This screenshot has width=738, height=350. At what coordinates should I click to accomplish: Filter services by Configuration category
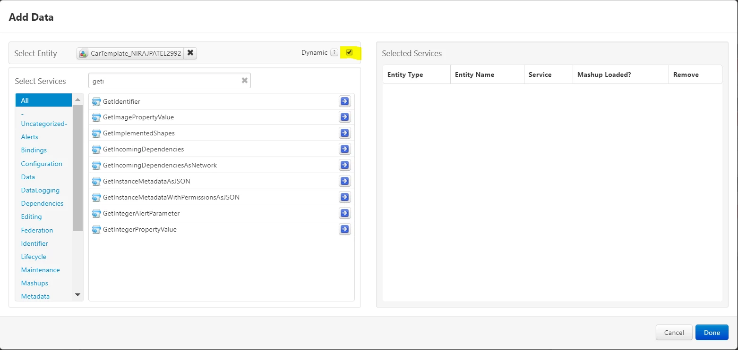[x=42, y=164]
